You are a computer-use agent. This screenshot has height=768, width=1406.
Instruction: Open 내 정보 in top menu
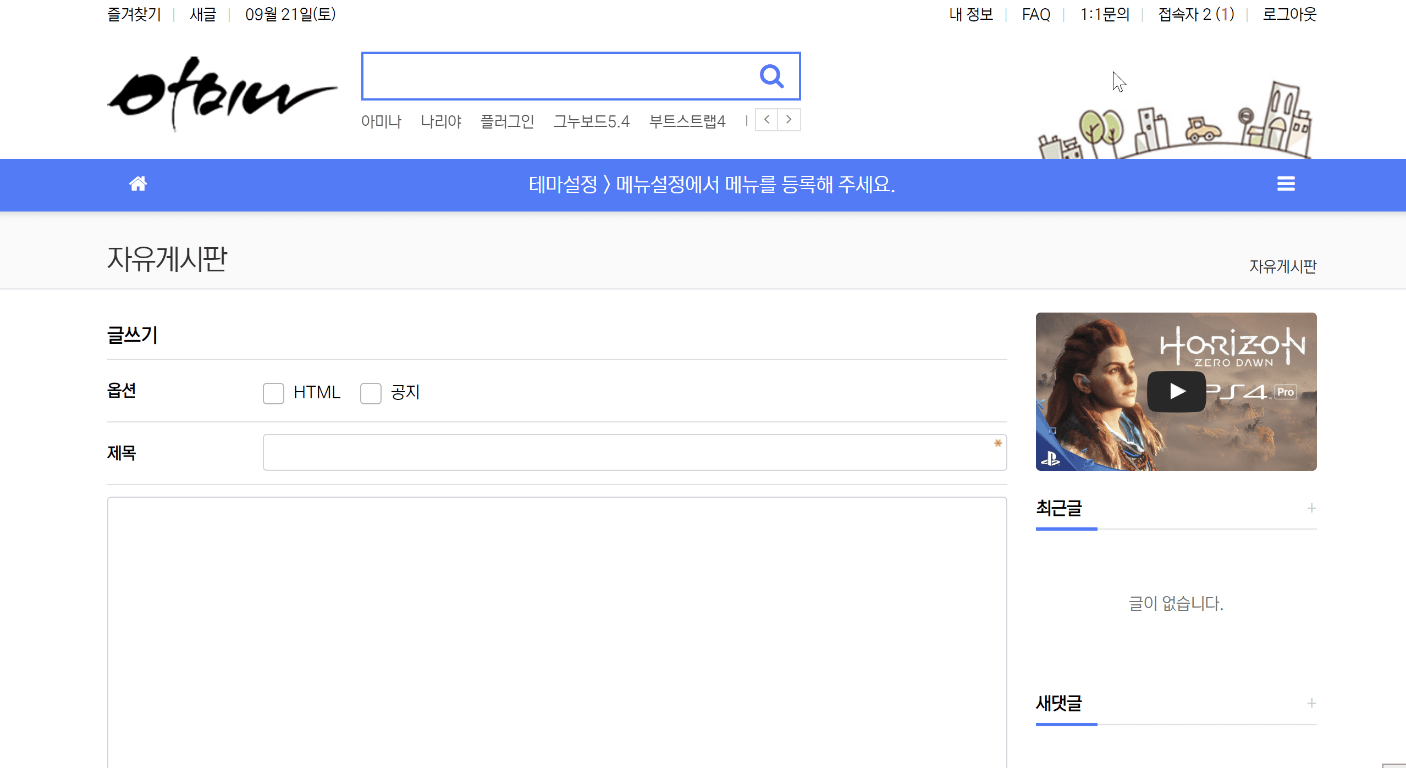(x=971, y=14)
